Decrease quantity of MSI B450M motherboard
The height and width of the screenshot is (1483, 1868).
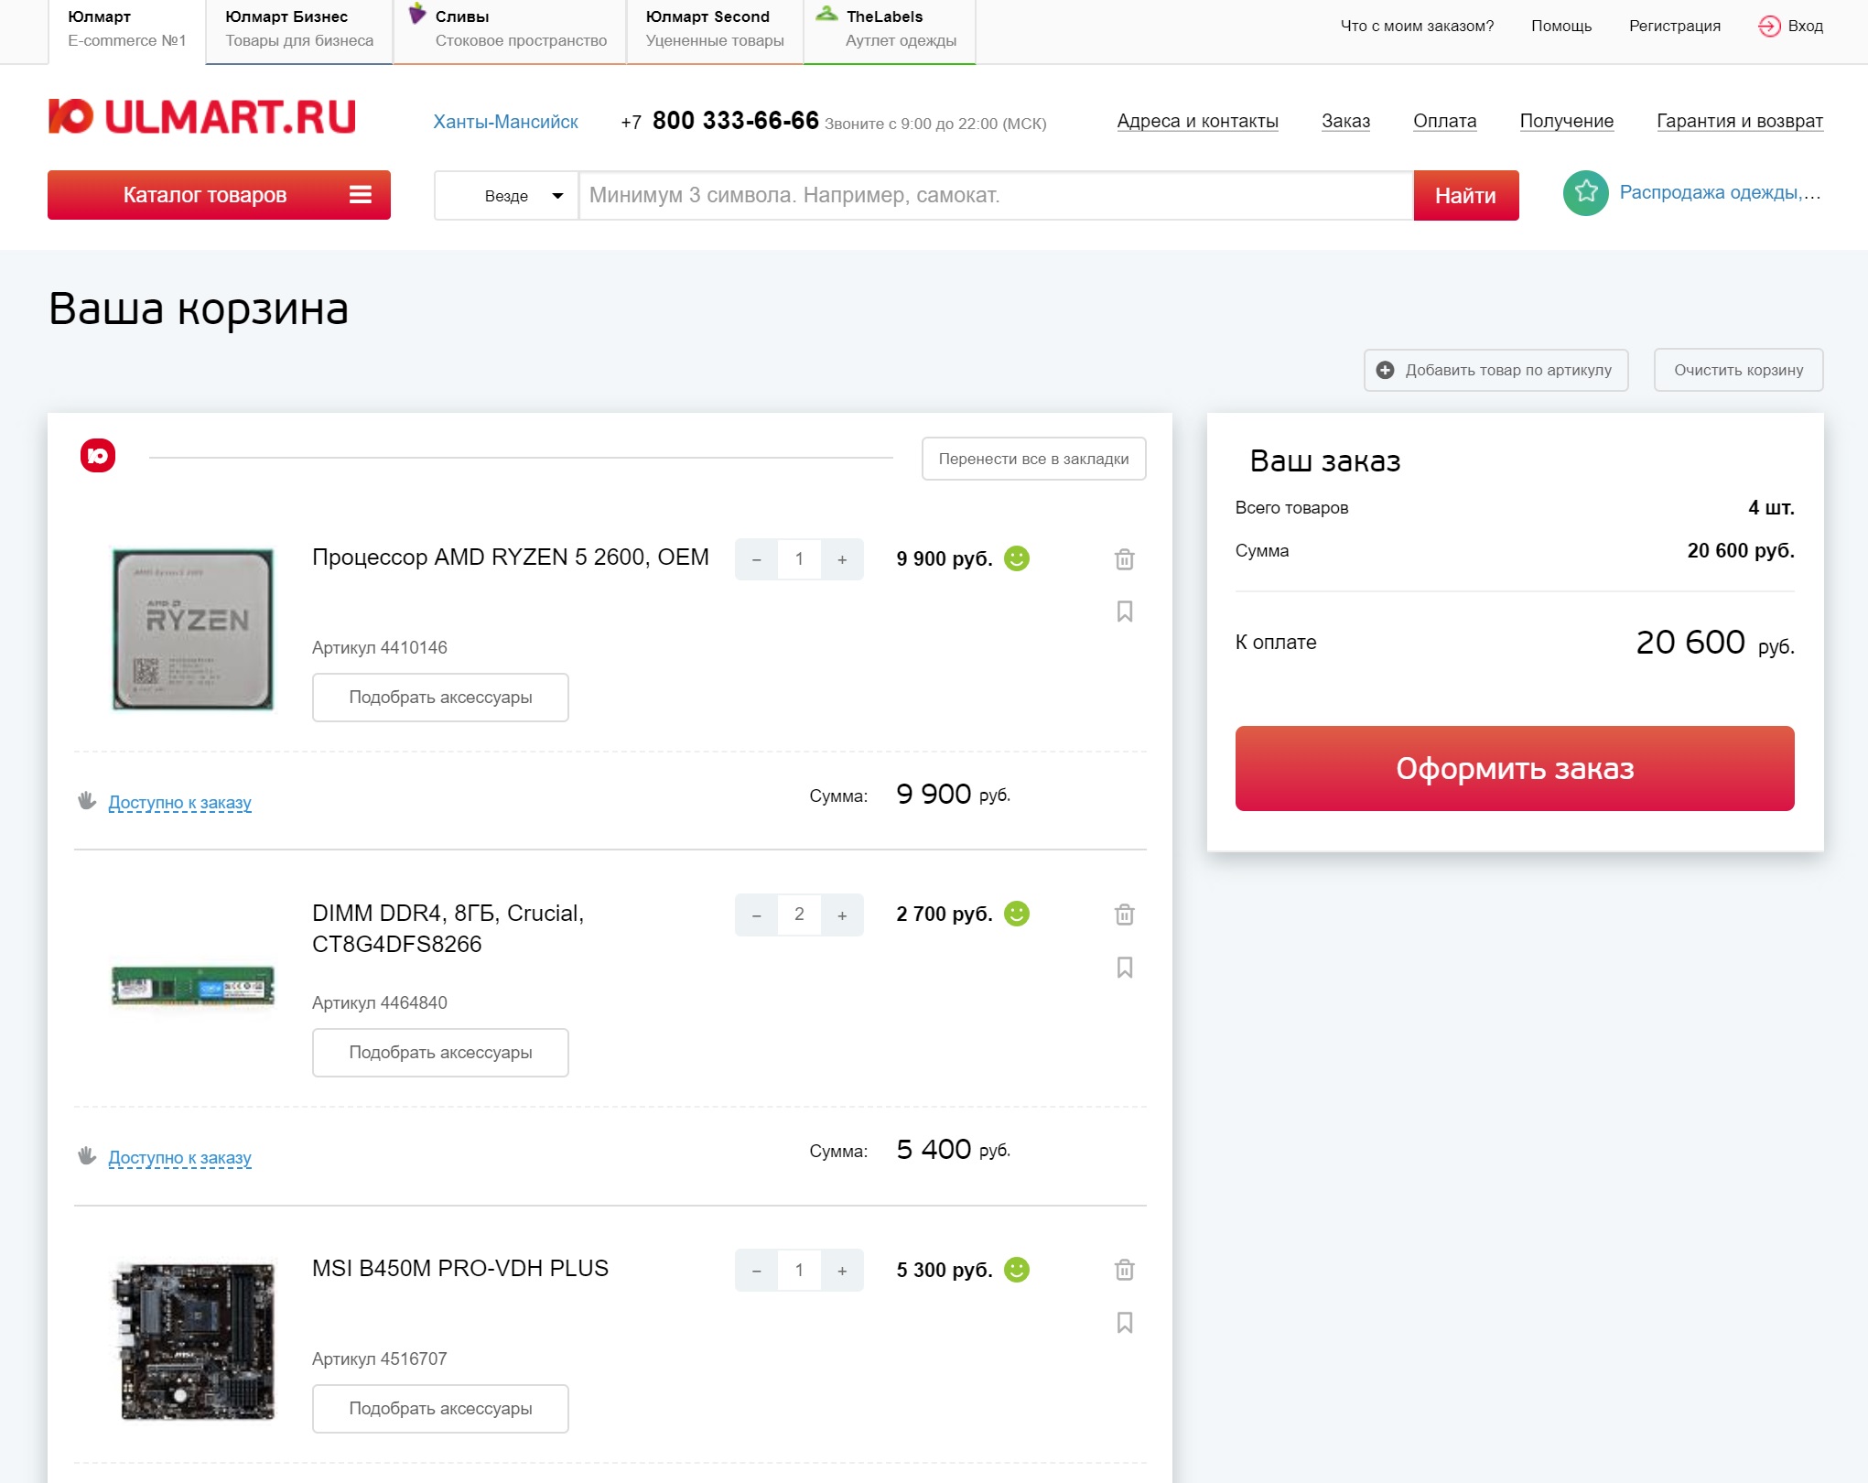point(756,1271)
